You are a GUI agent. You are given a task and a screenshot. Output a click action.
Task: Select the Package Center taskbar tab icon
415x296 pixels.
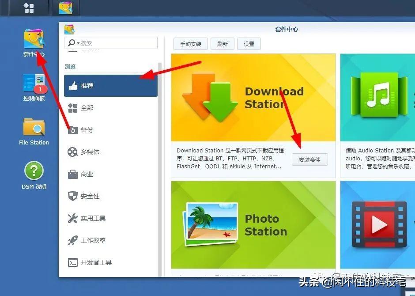(66, 8)
